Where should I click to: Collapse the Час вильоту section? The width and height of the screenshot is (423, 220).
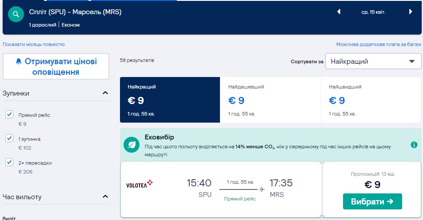tap(105, 197)
